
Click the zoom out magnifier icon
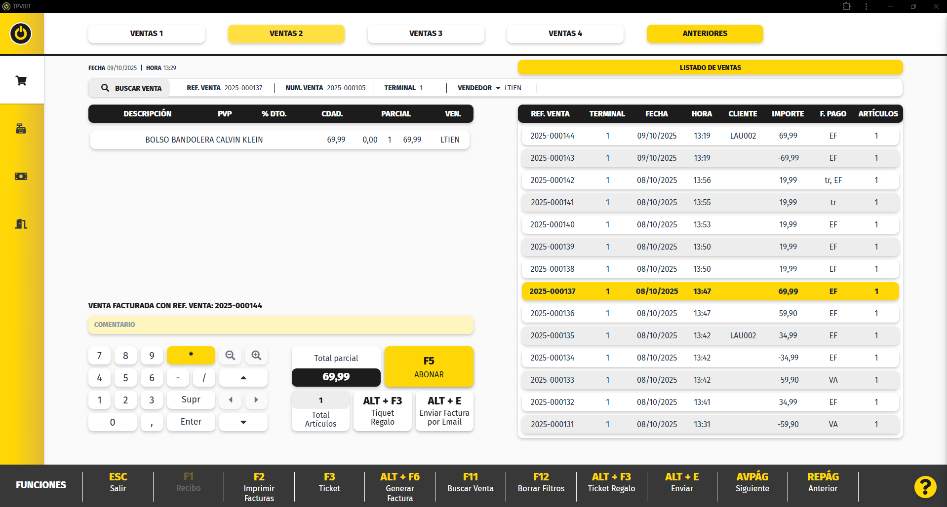point(230,356)
